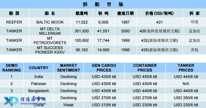Select the BALTIC MOON ship name cell
206x108 pixels.
pos(50,22)
